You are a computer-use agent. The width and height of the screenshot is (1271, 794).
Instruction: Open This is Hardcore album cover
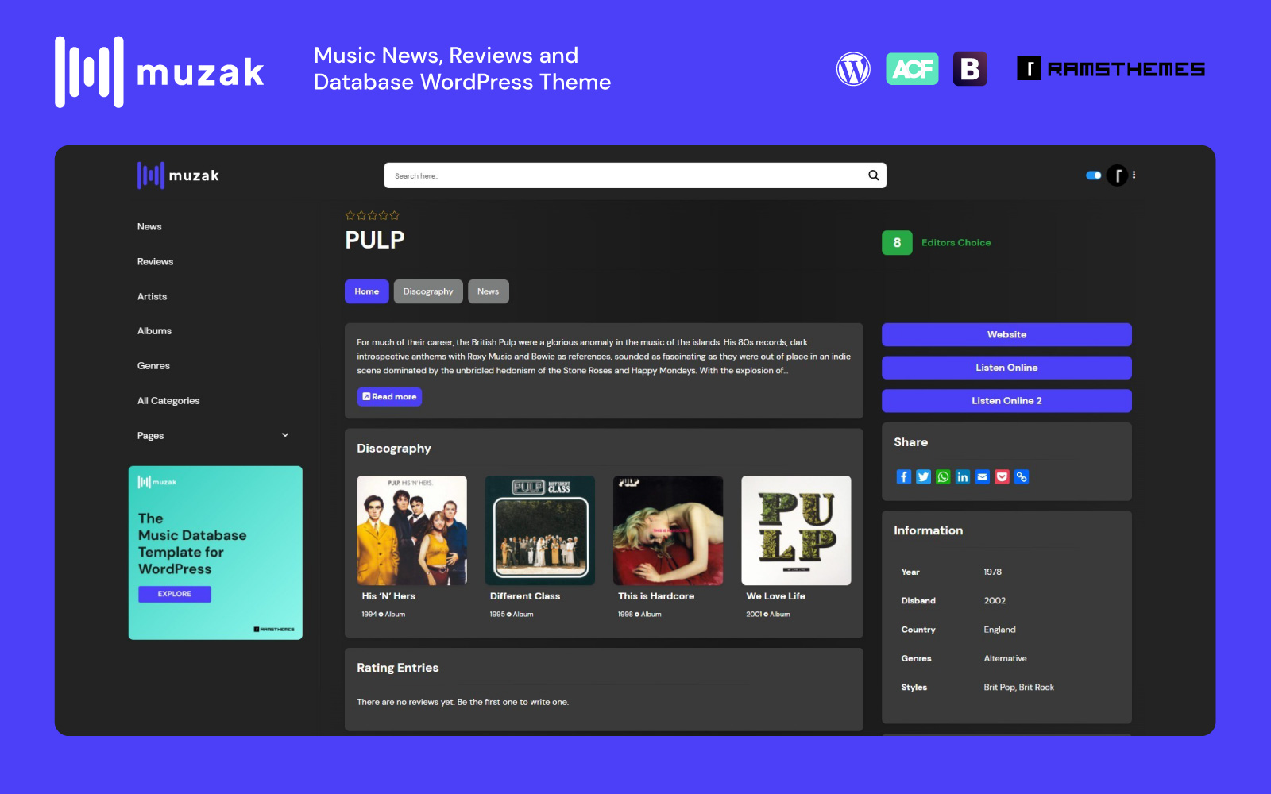click(668, 530)
